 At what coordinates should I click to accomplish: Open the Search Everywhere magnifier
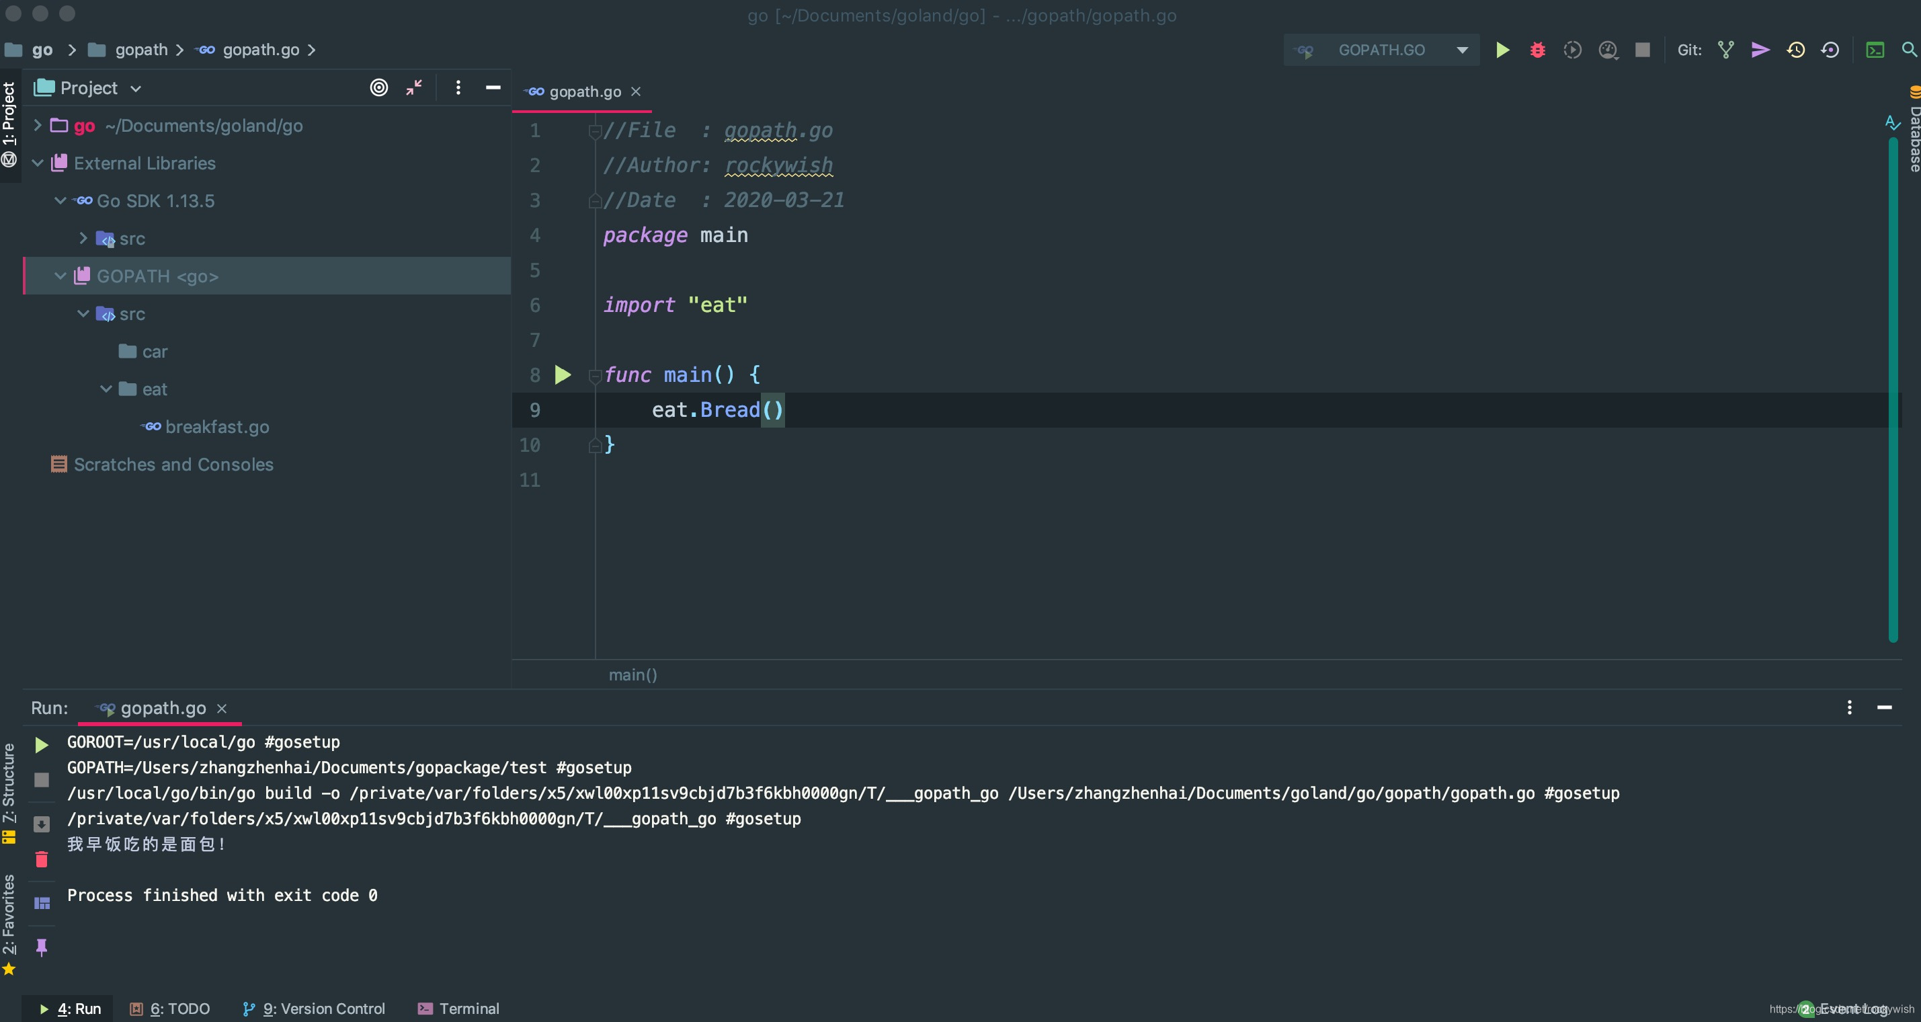[1908, 50]
